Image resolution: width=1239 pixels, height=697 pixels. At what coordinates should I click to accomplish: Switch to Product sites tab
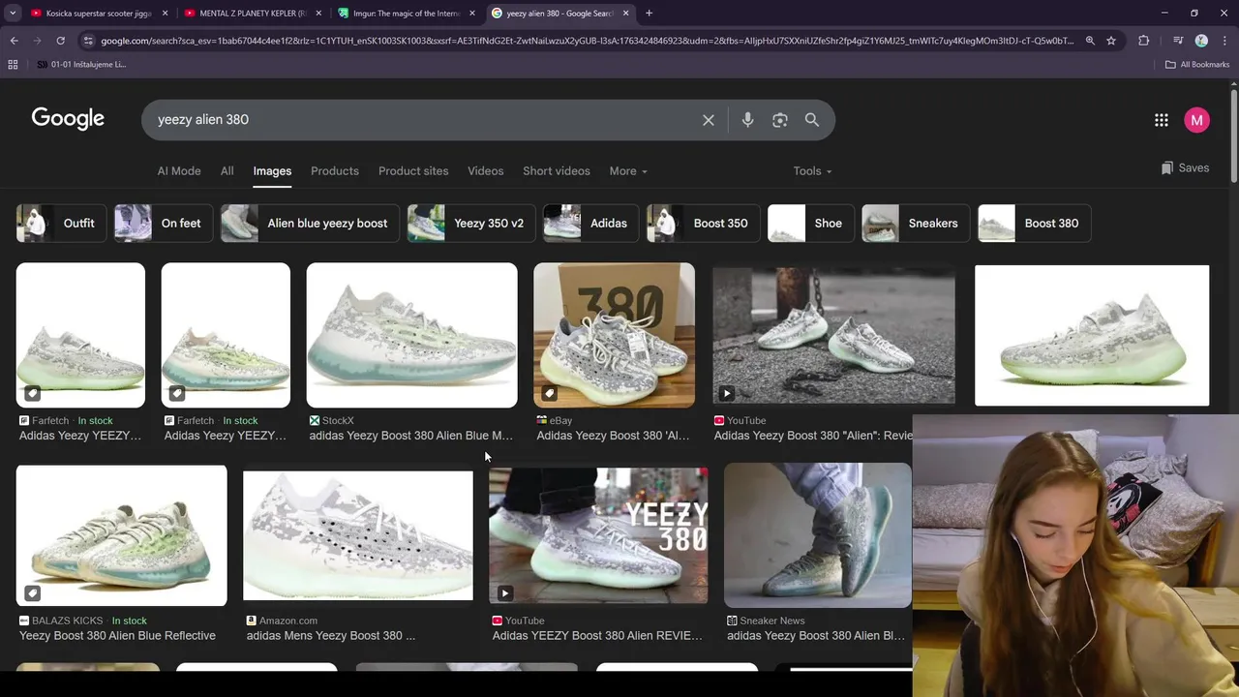coord(413,170)
